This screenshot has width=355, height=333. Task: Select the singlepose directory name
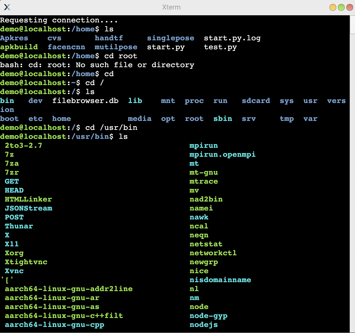171,38
